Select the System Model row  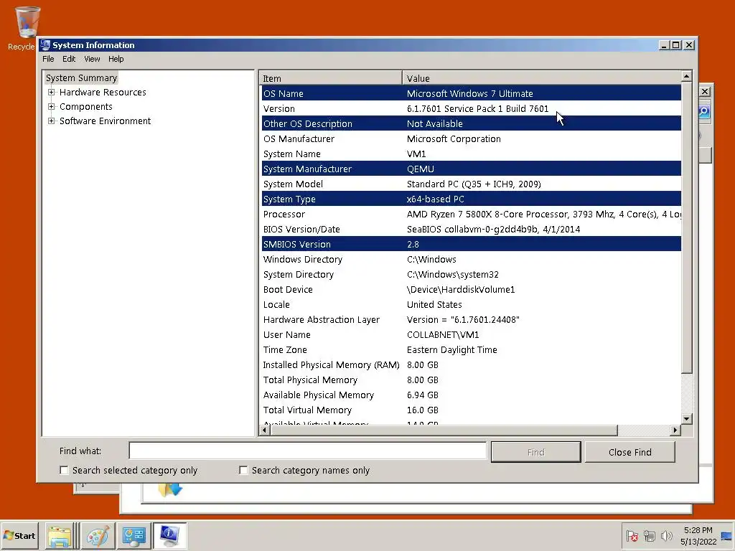[471, 184]
